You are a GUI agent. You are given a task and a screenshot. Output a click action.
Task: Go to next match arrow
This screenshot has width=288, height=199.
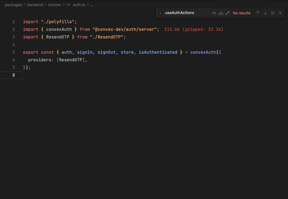click(265, 13)
